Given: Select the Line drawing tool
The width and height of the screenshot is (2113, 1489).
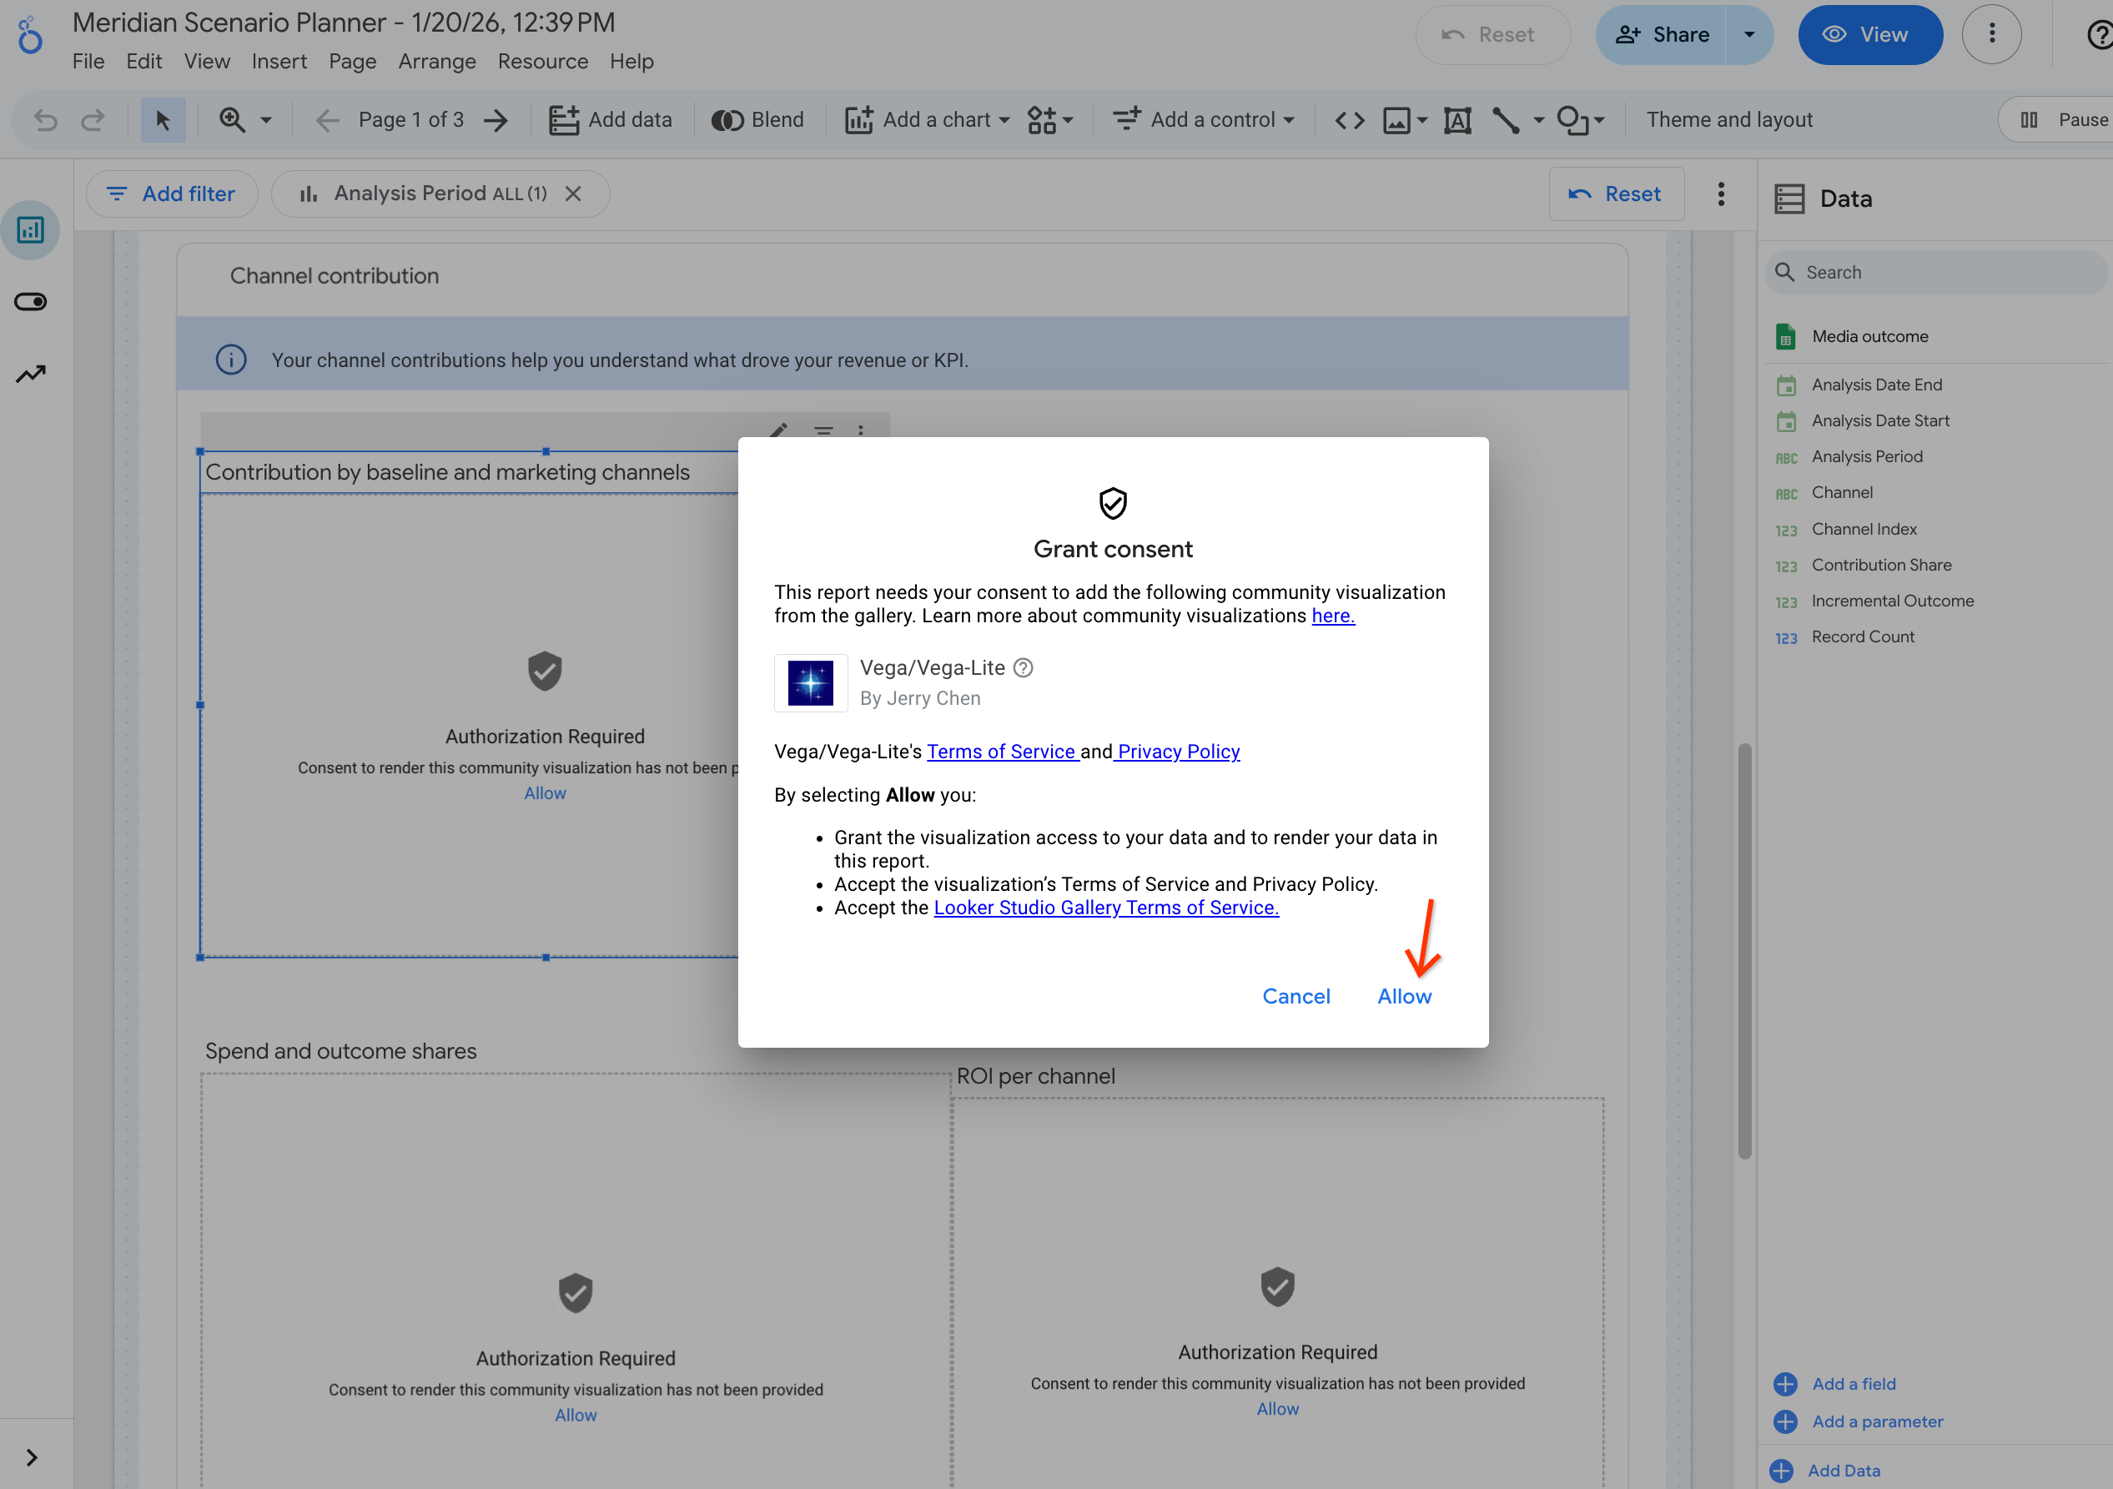Looking at the screenshot, I should 1506,118.
